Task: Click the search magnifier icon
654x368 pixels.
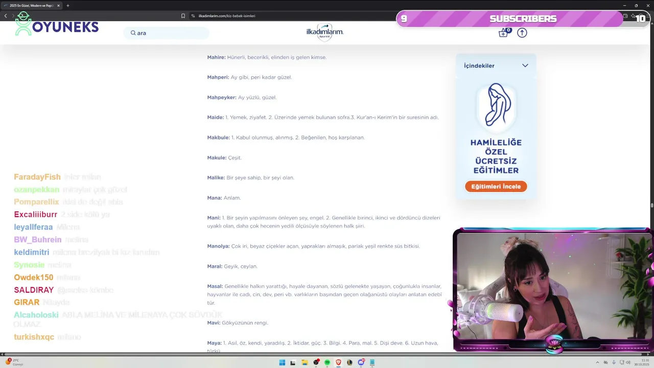Action: tap(133, 33)
